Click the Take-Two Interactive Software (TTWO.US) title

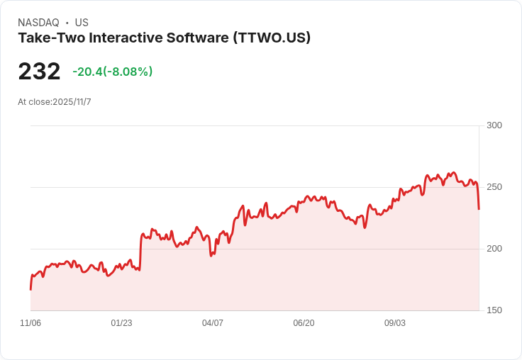point(164,38)
